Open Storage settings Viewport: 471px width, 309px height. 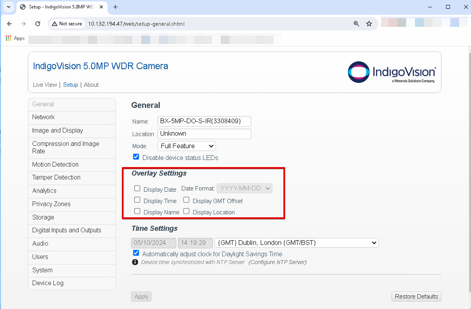point(72,217)
